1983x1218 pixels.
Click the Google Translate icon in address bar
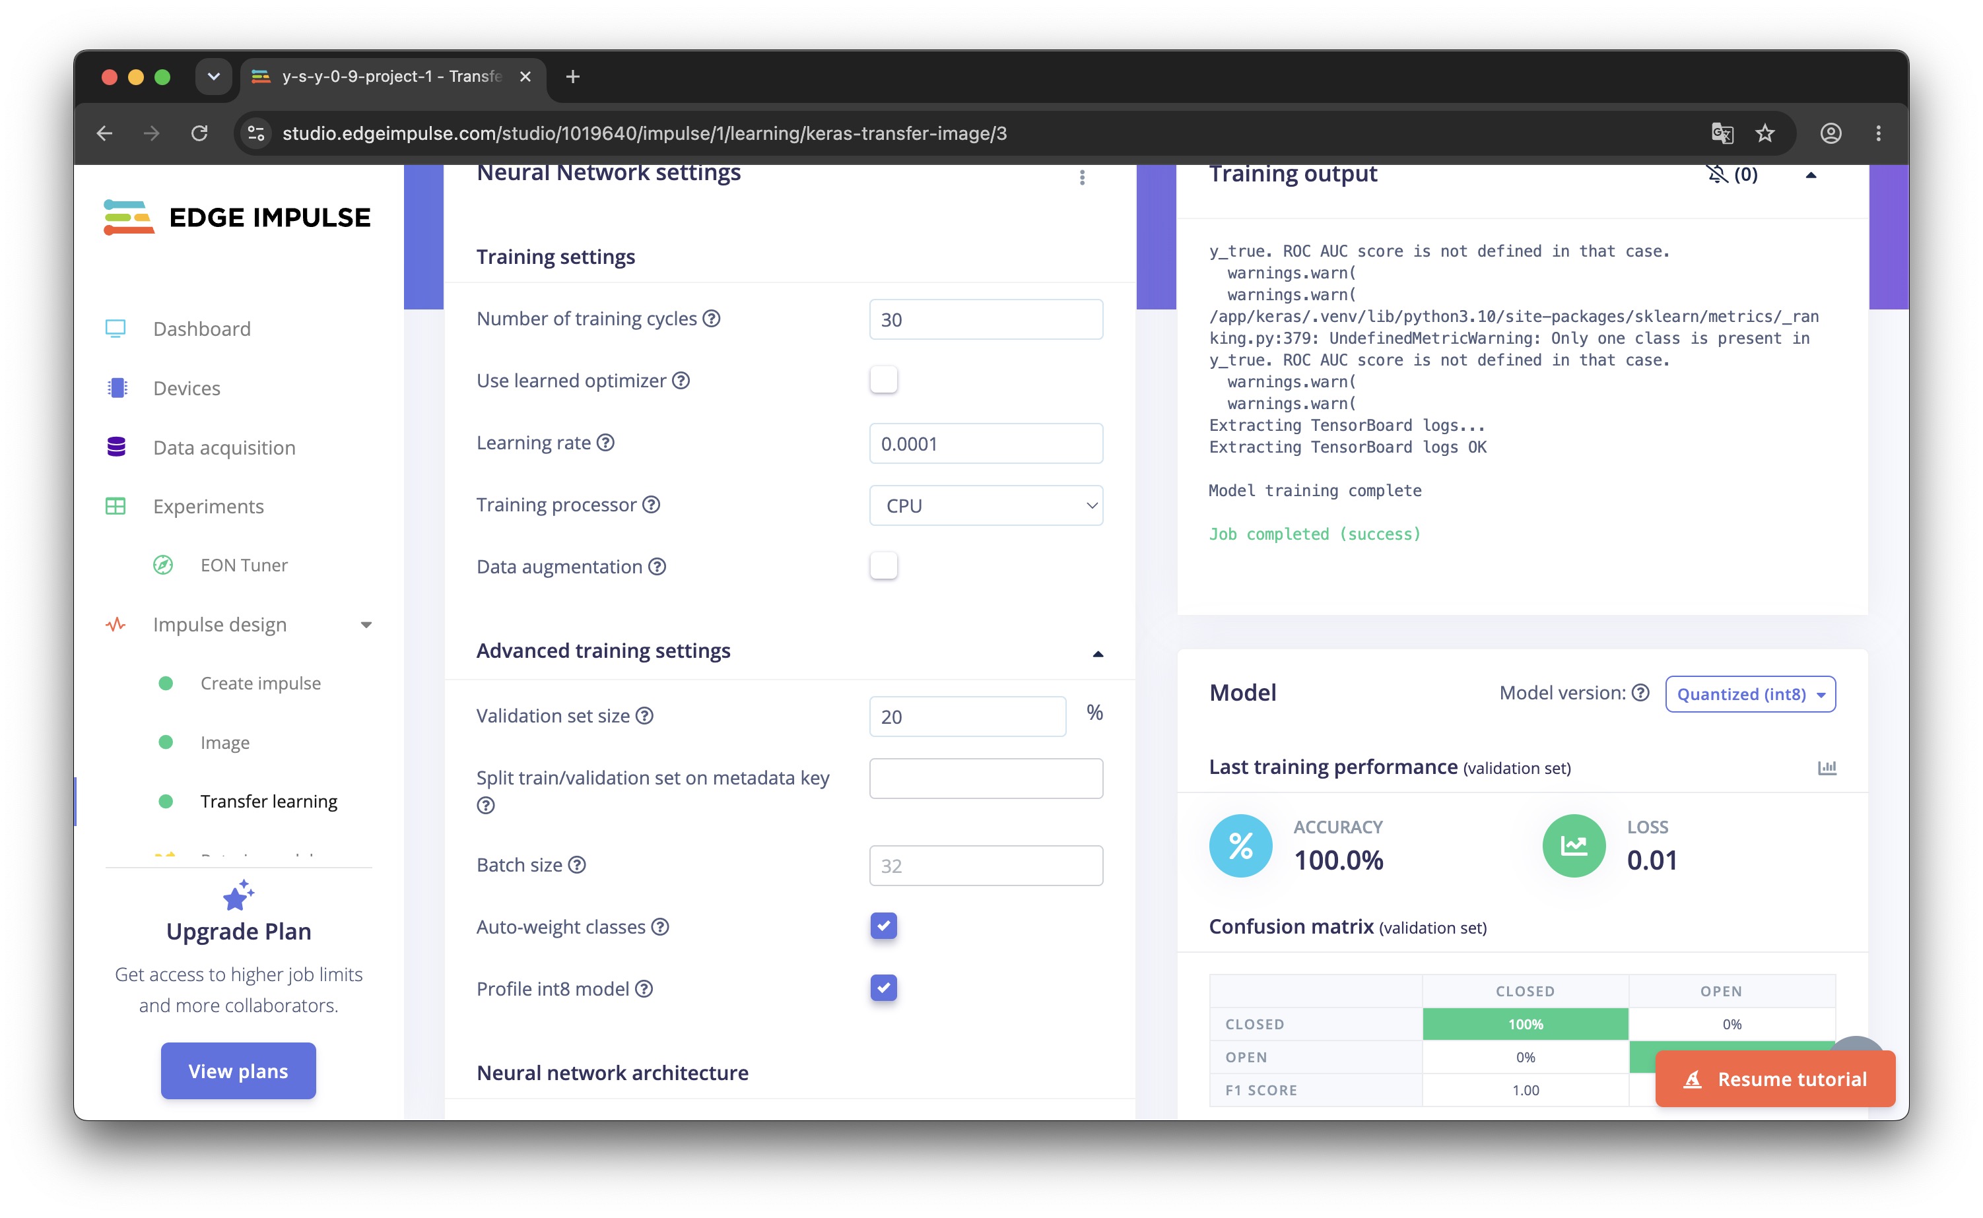point(1722,133)
